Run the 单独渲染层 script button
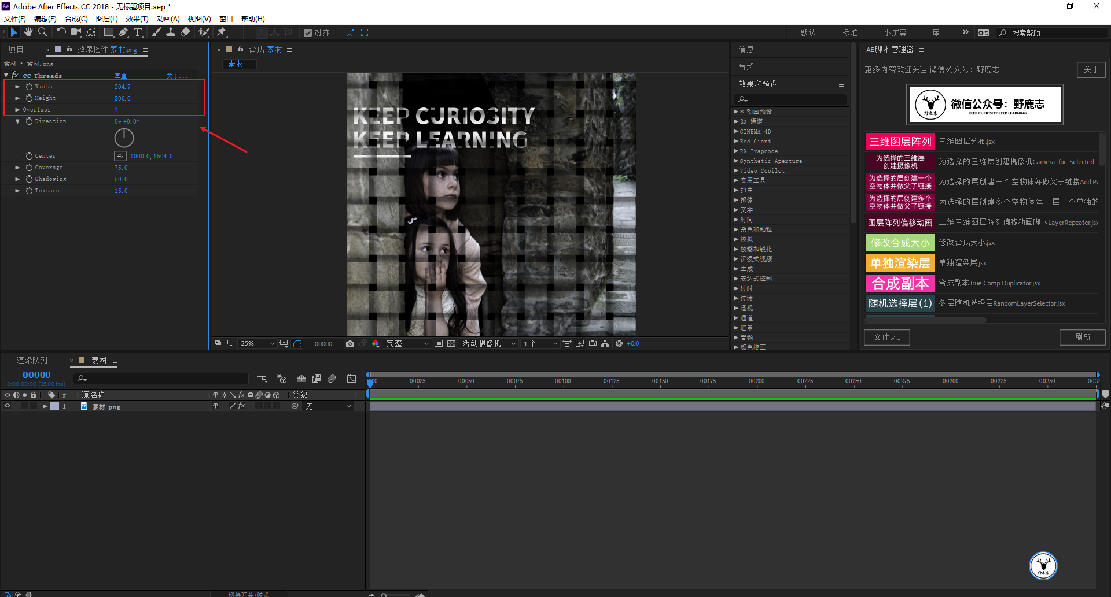 [900, 263]
